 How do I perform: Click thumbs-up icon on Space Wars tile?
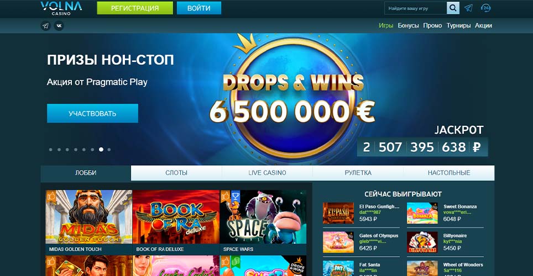pos(226,196)
